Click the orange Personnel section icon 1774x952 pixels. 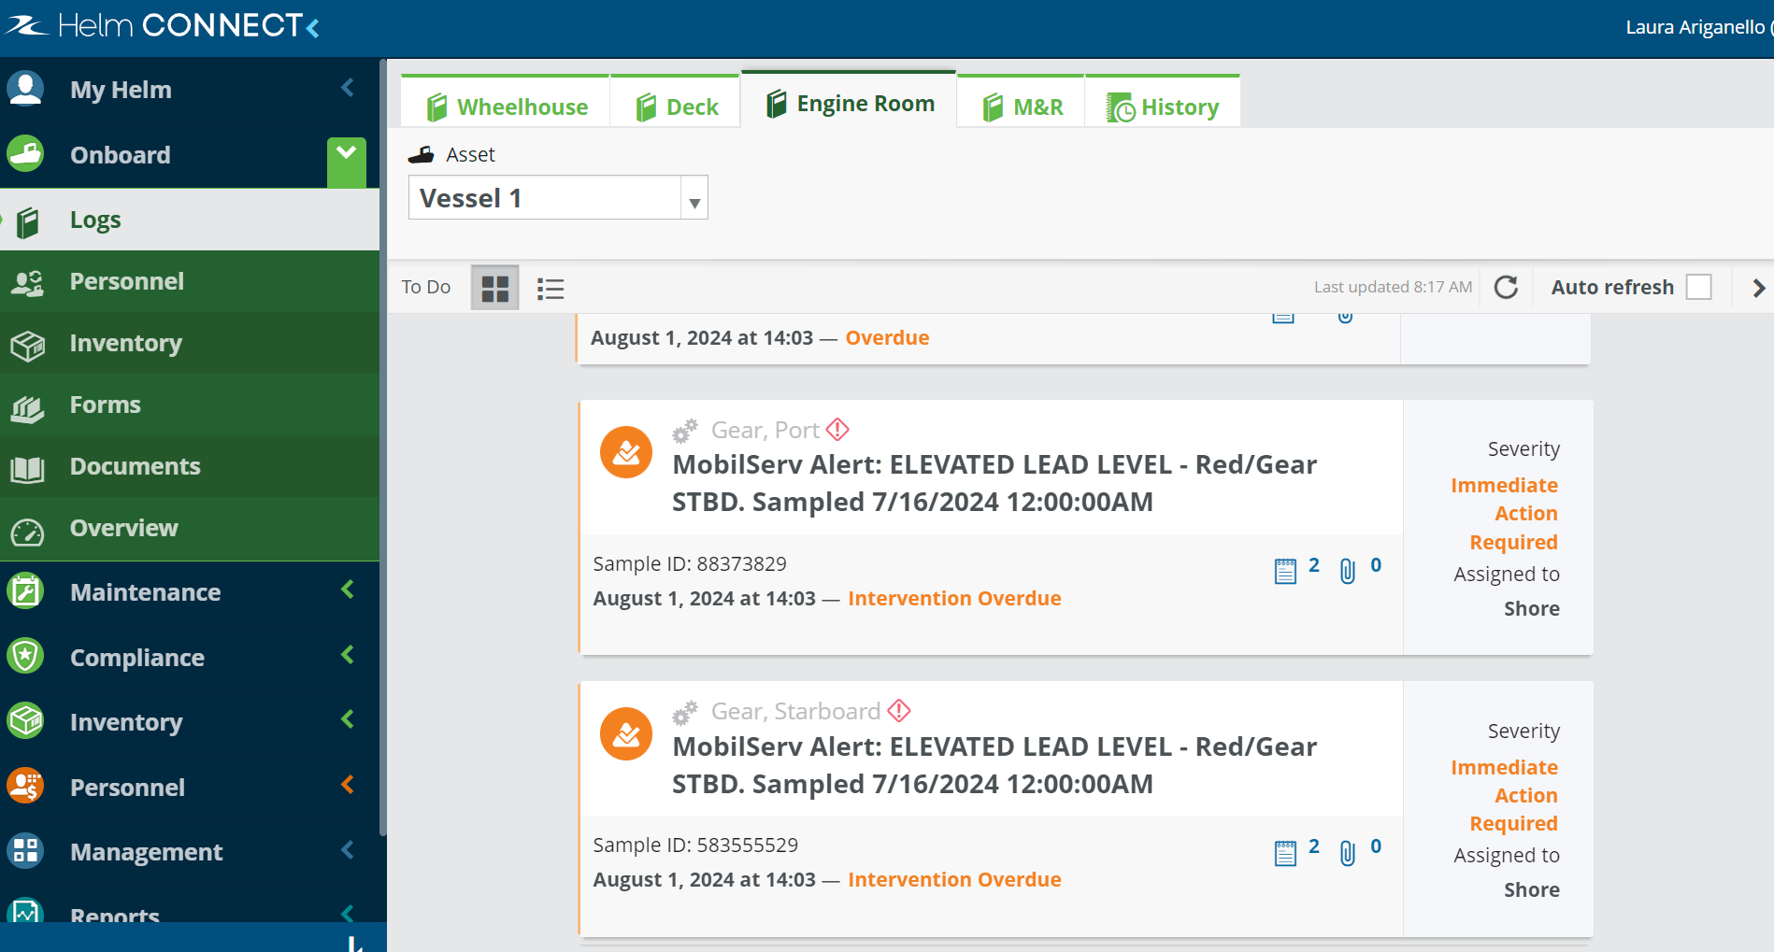click(25, 786)
